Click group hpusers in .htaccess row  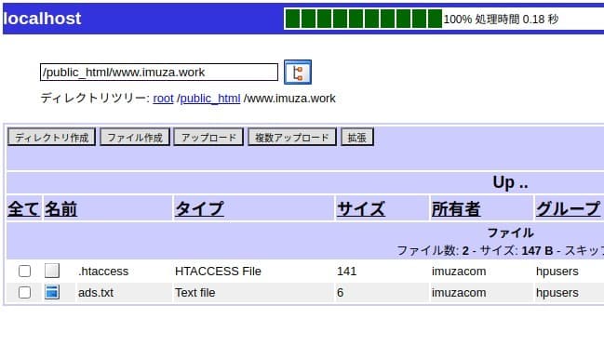click(557, 272)
